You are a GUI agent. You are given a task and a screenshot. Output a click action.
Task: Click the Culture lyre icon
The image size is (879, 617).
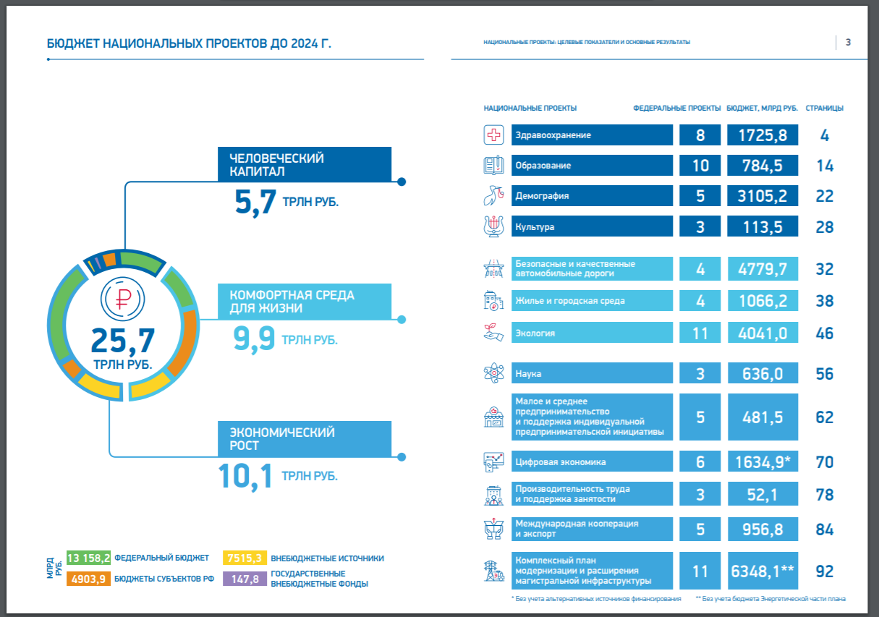point(493,227)
